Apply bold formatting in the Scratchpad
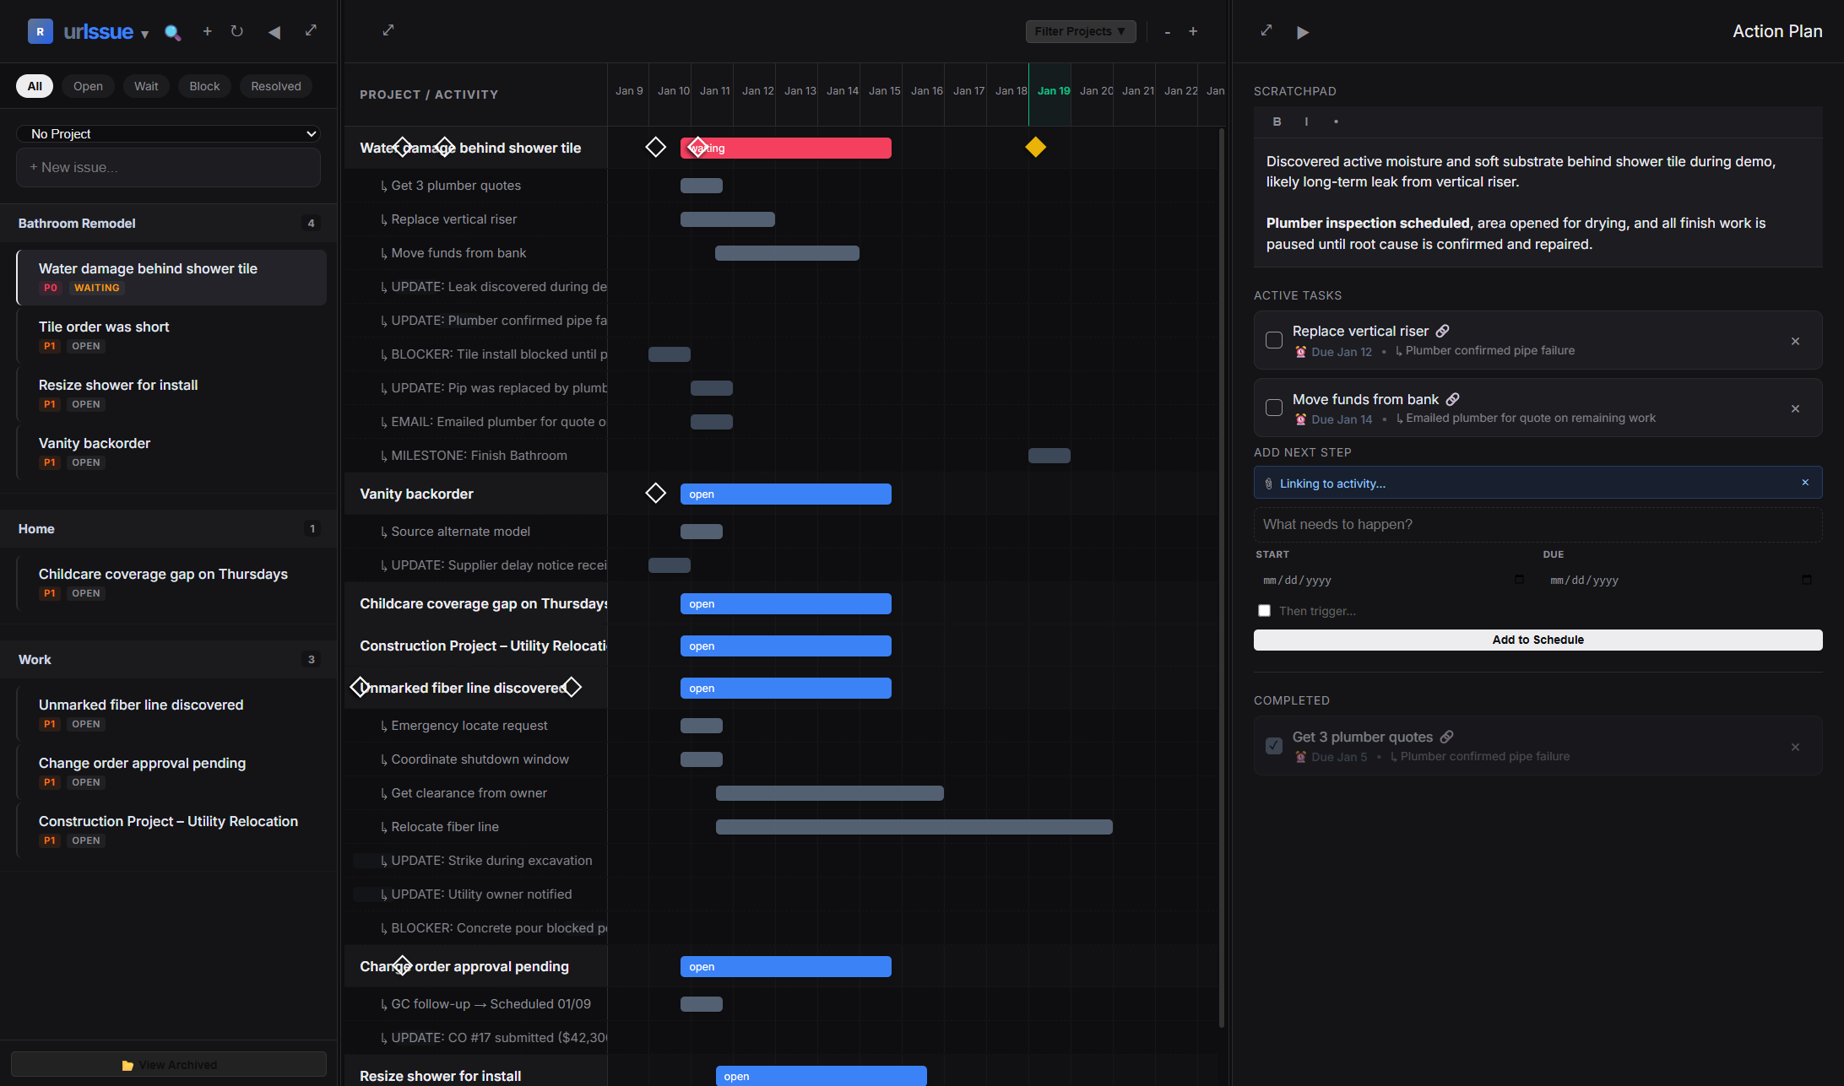This screenshot has height=1086, width=1844. [x=1277, y=122]
